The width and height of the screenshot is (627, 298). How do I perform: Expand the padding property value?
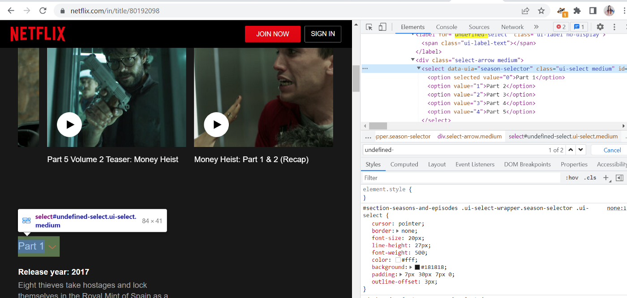[401, 274]
